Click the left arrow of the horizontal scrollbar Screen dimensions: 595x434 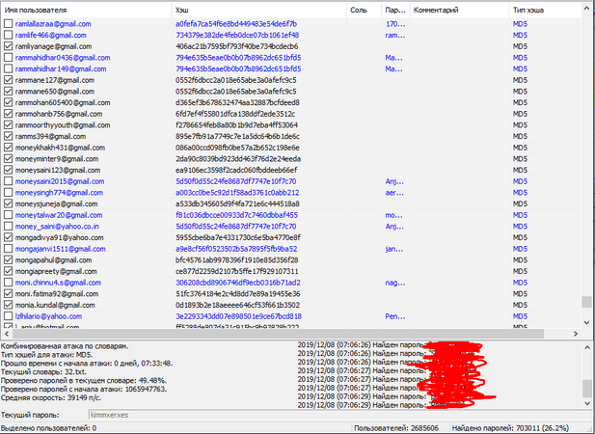click(7, 334)
